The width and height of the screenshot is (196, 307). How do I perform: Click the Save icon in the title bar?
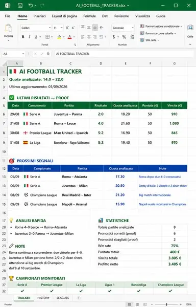pos(20,6)
